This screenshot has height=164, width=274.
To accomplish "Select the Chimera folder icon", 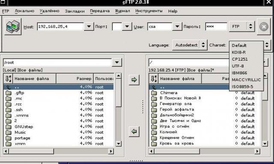I will pos(154,93).
